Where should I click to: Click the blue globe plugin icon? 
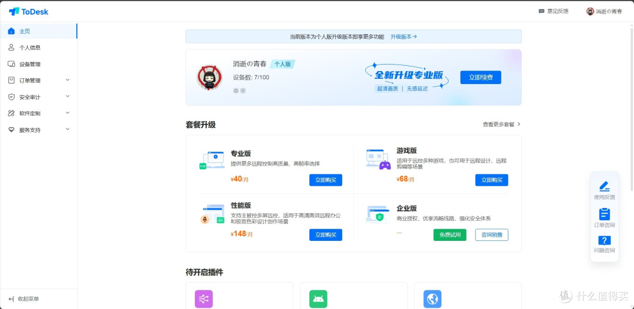[432, 299]
